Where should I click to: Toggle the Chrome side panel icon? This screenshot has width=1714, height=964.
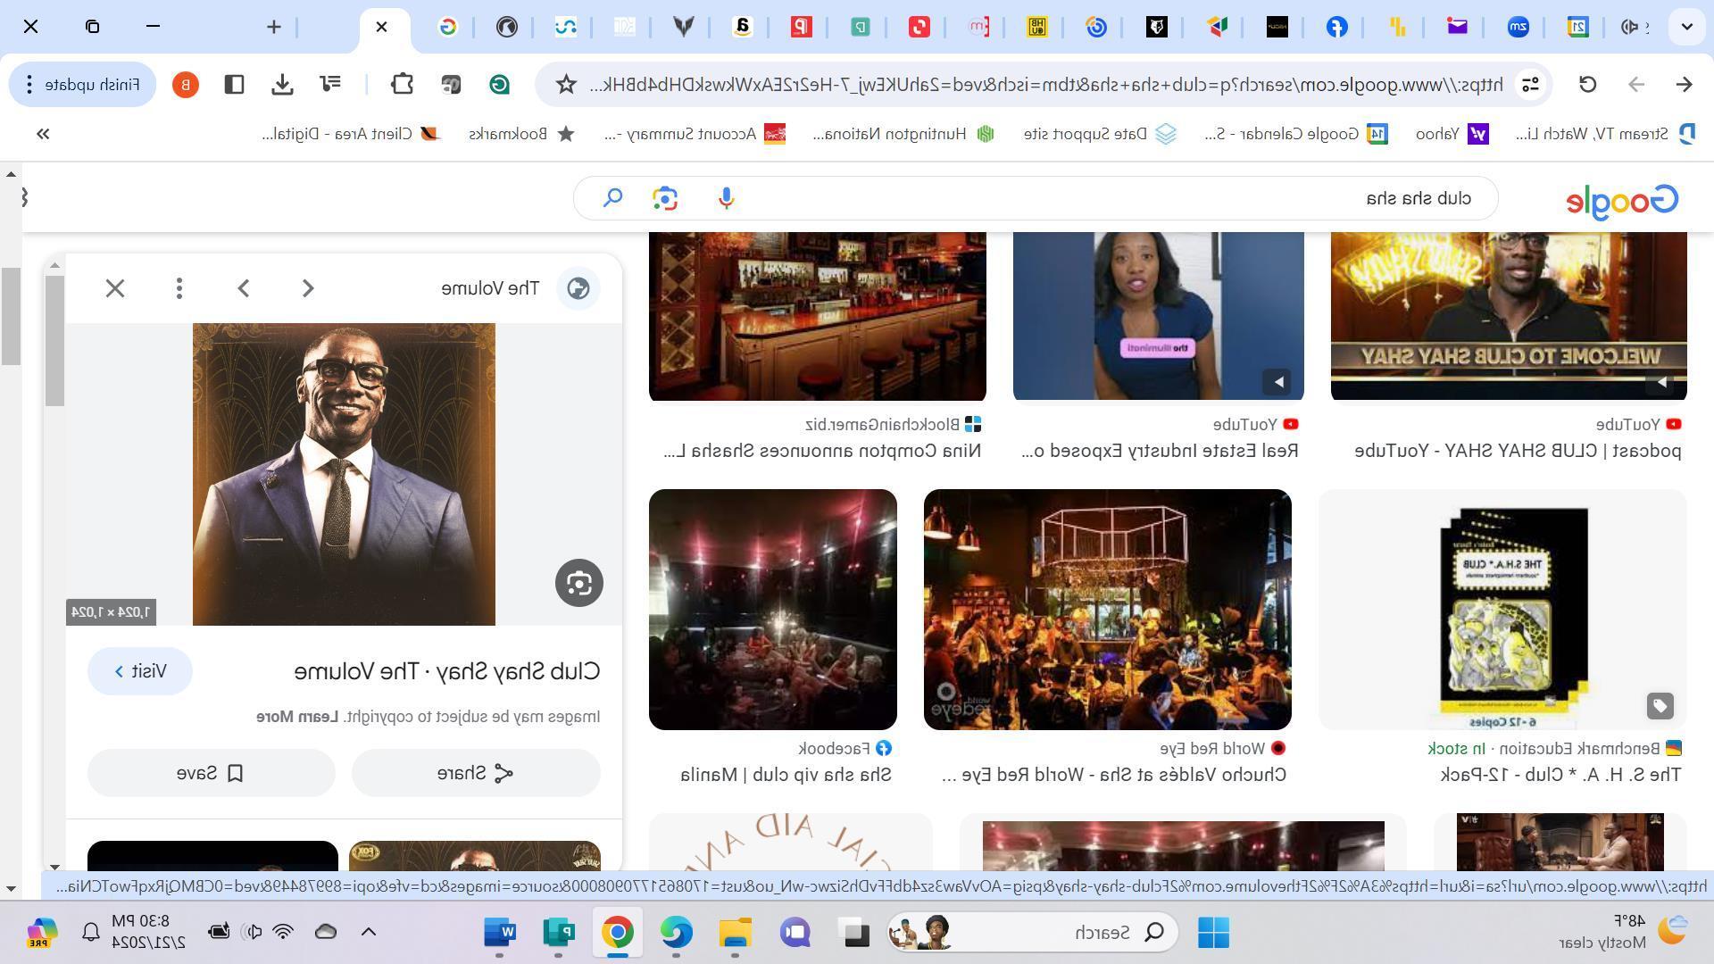click(x=234, y=84)
